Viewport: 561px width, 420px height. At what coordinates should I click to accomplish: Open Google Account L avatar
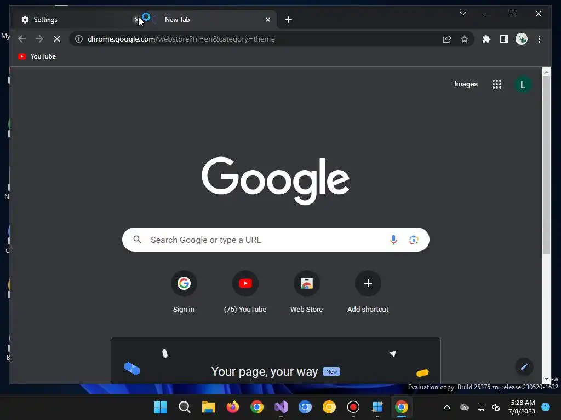click(523, 85)
